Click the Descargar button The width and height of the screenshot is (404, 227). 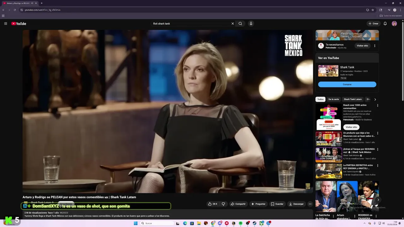[296, 204]
